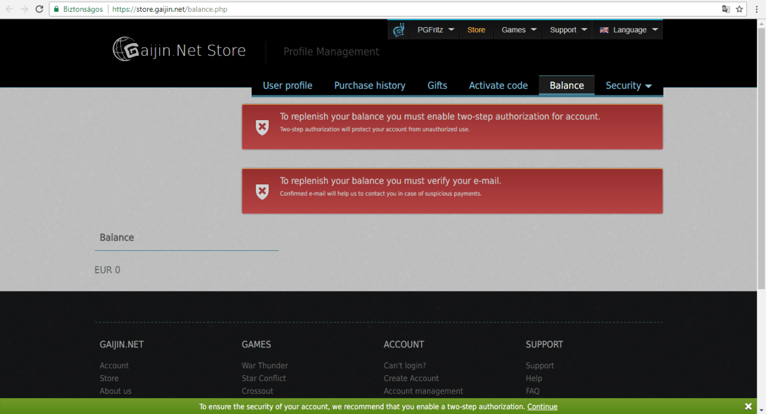This screenshot has width=766, height=414.
Task: Open the Chrome three-dot menu
Action: (757, 9)
